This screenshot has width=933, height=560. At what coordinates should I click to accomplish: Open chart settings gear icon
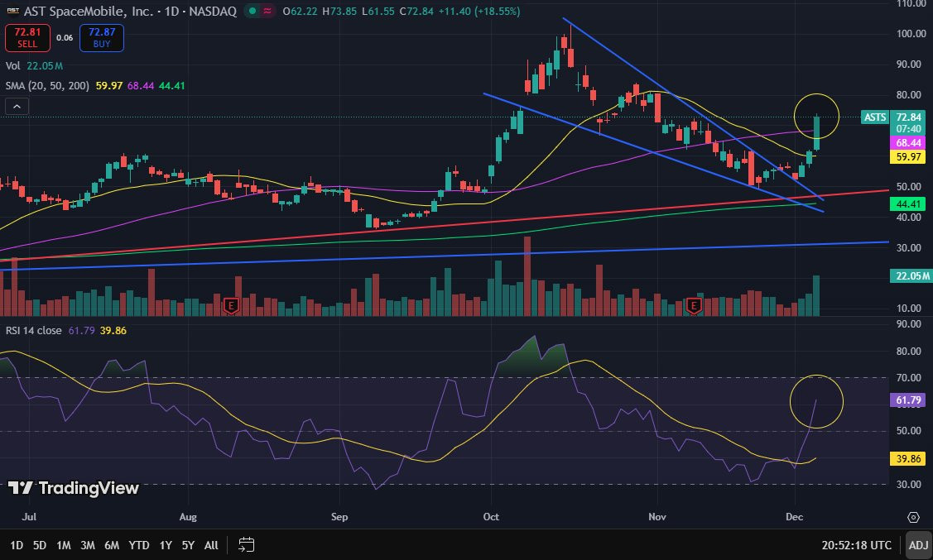click(x=913, y=517)
